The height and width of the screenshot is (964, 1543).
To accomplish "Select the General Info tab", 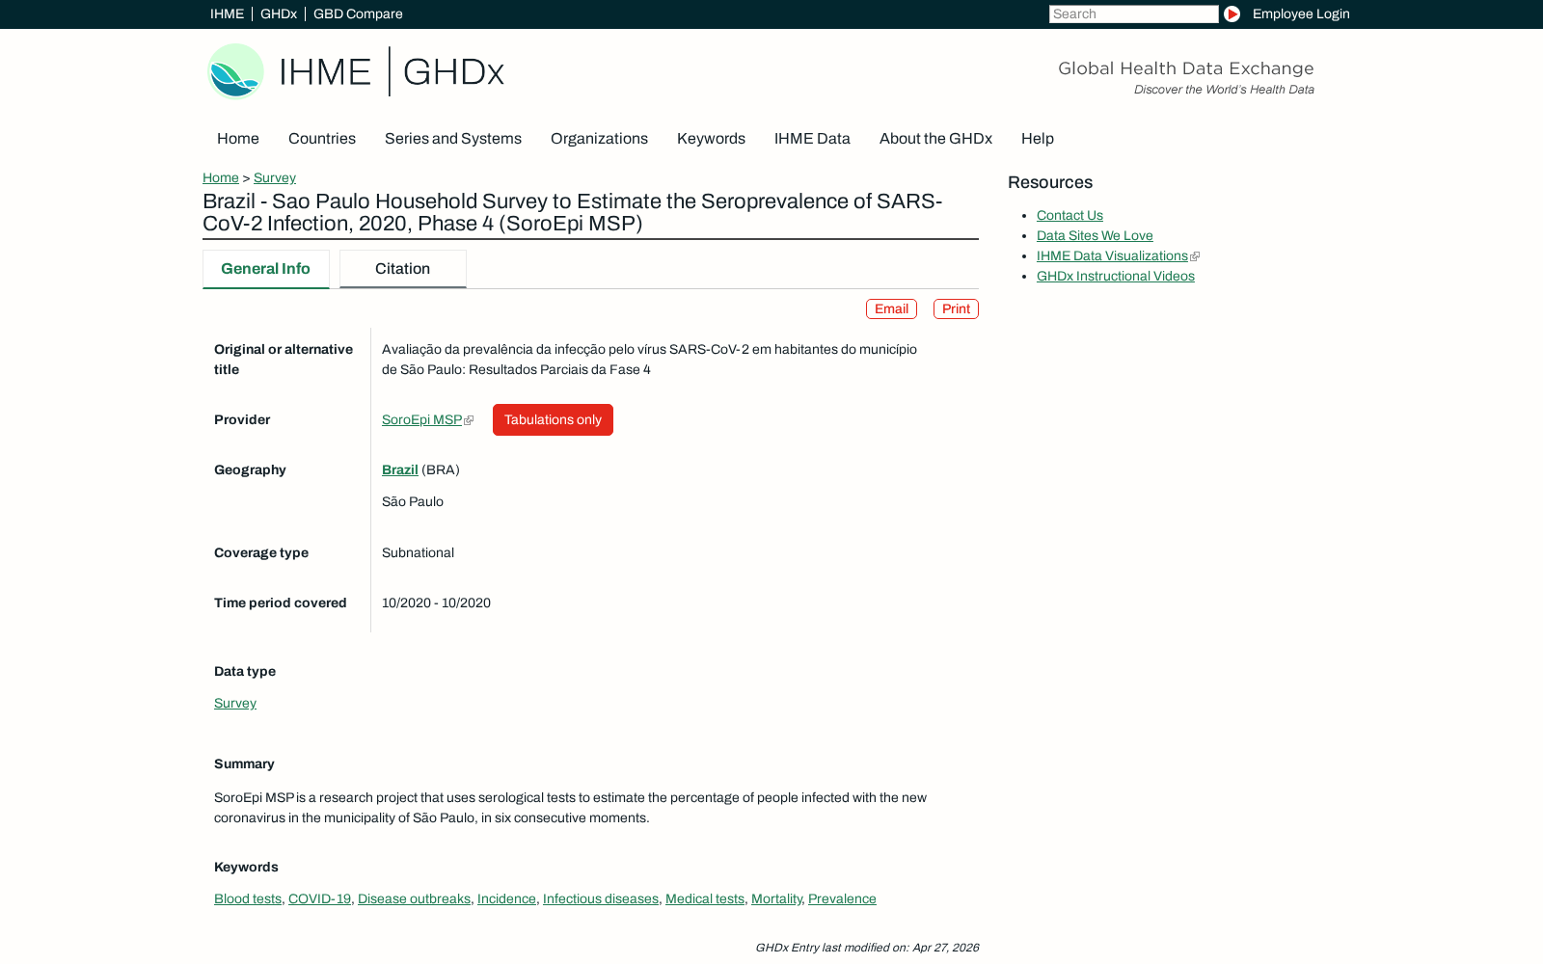I will pyautogui.click(x=266, y=269).
